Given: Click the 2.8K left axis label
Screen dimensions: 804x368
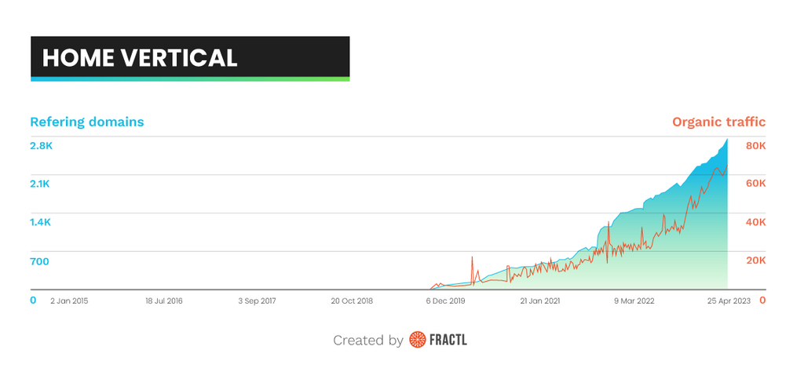Looking at the screenshot, I should coord(41,146).
